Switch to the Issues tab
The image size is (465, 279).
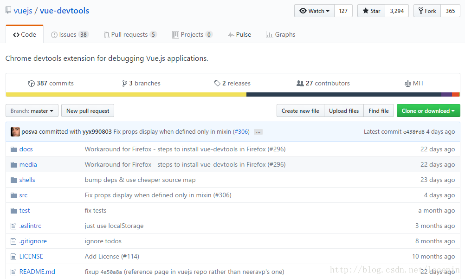(70, 34)
